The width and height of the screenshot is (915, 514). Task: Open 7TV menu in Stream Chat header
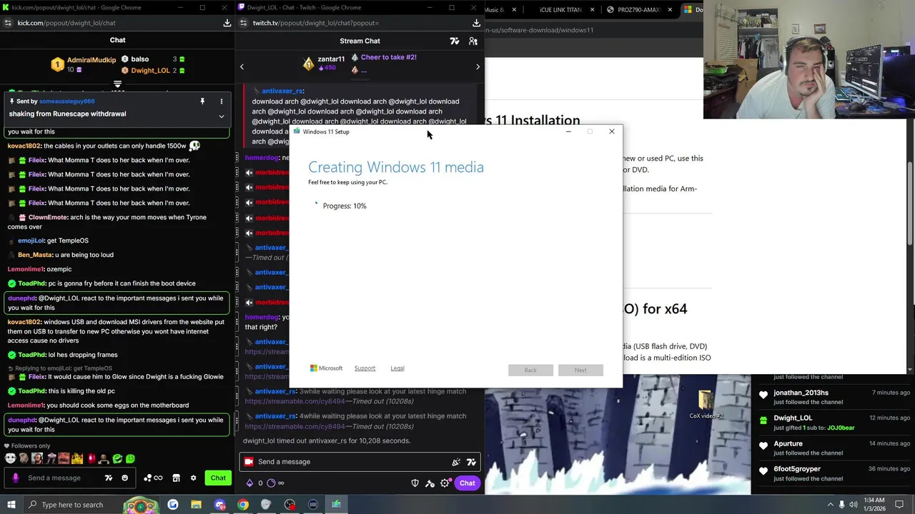455,41
